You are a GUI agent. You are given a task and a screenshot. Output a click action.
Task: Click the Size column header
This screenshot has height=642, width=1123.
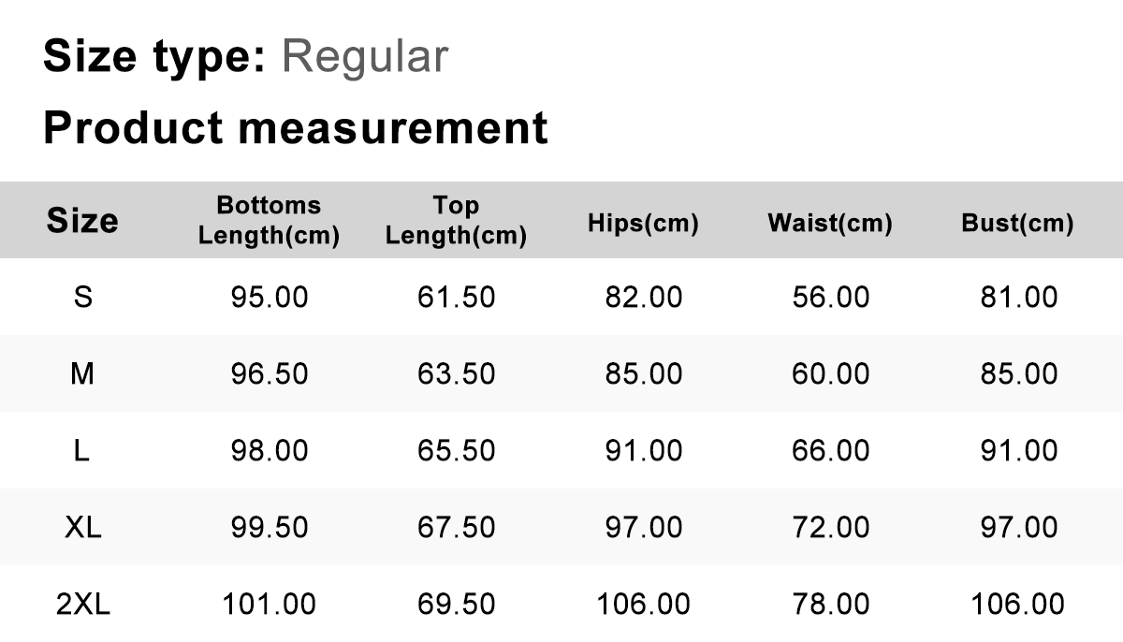(82, 221)
